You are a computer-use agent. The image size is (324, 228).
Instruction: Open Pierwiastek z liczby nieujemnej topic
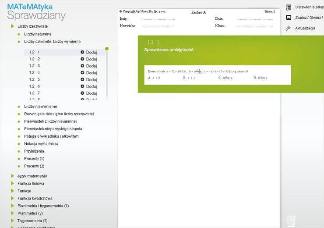click(50, 121)
